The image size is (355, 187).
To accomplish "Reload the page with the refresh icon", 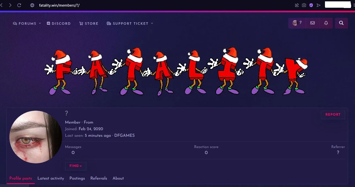I will 19,5.
